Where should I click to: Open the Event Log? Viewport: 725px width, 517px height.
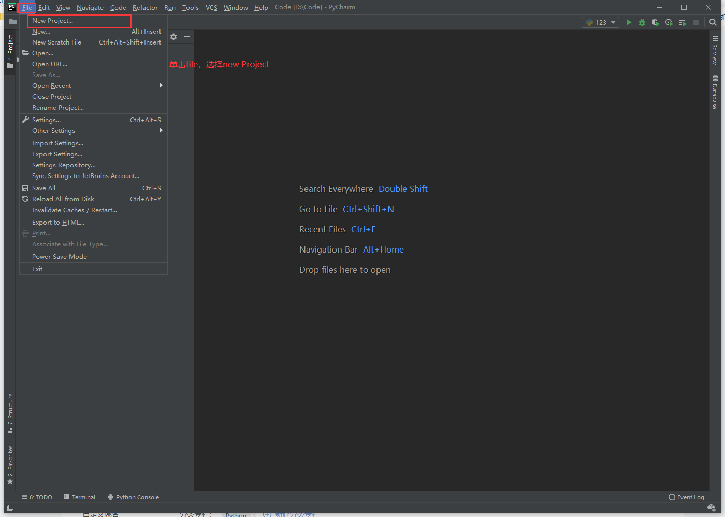(x=686, y=497)
